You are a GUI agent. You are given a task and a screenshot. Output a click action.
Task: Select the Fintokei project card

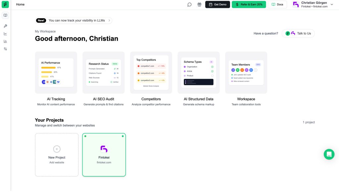click(x=104, y=154)
